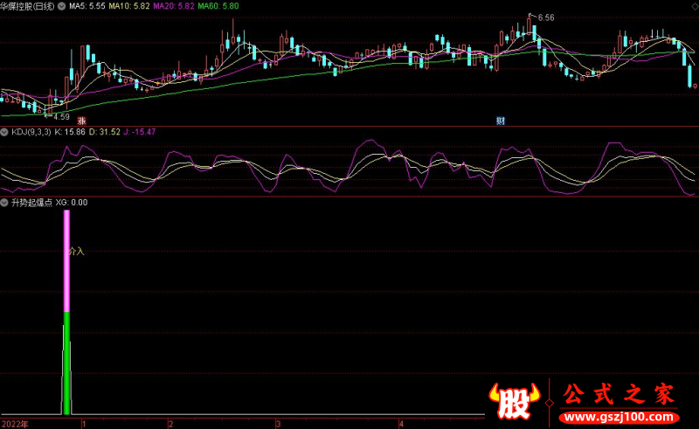The width and height of the screenshot is (699, 429).
Task: Click the 公式之家 watermark text
Action: [x=619, y=395]
